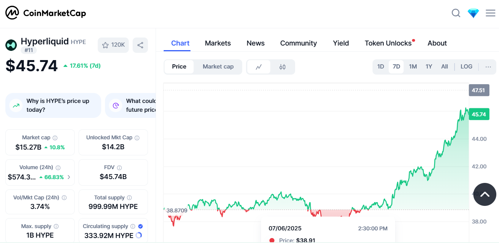
Task: Add Hyperliquid to watchlist via star 120K
Action: click(113, 45)
